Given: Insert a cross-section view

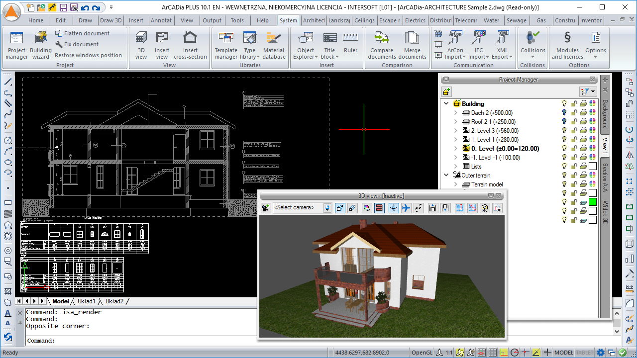Looking at the screenshot, I should tap(190, 45).
